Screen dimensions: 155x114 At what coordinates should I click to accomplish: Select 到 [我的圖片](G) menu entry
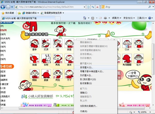[96, 79]
